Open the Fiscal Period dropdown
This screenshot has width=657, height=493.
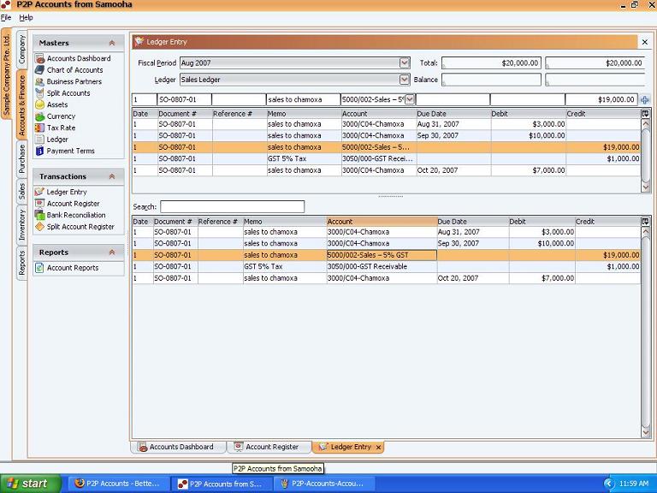(x=405, y=63)
